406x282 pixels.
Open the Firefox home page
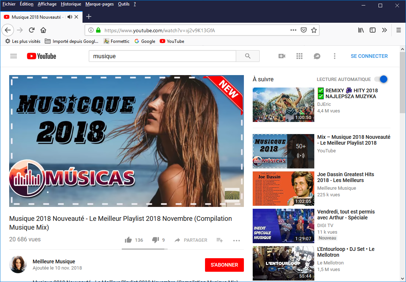(x=43, y=30)
